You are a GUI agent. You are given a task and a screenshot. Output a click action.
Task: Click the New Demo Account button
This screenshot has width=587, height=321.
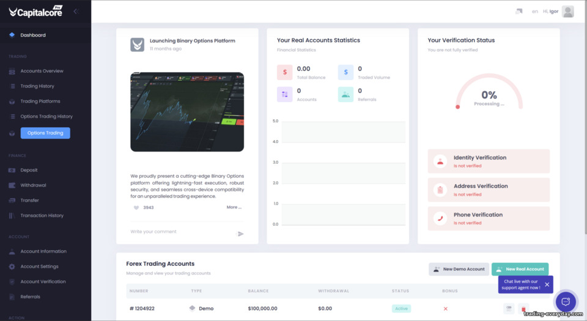tap(459, 269)
